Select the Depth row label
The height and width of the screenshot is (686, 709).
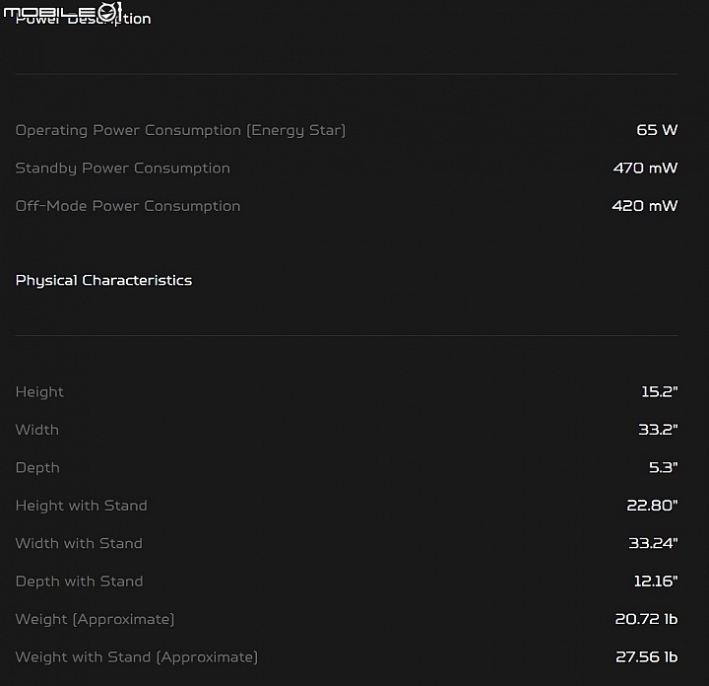[37, 467]
